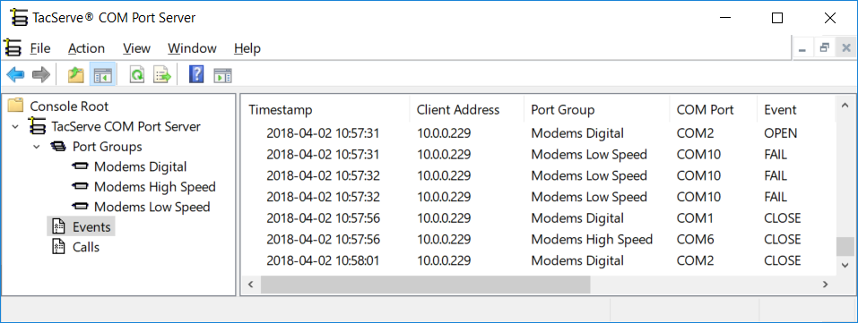Sort by the Client Address column header
This screenshot has height=323, width=858.
[467, 110]
